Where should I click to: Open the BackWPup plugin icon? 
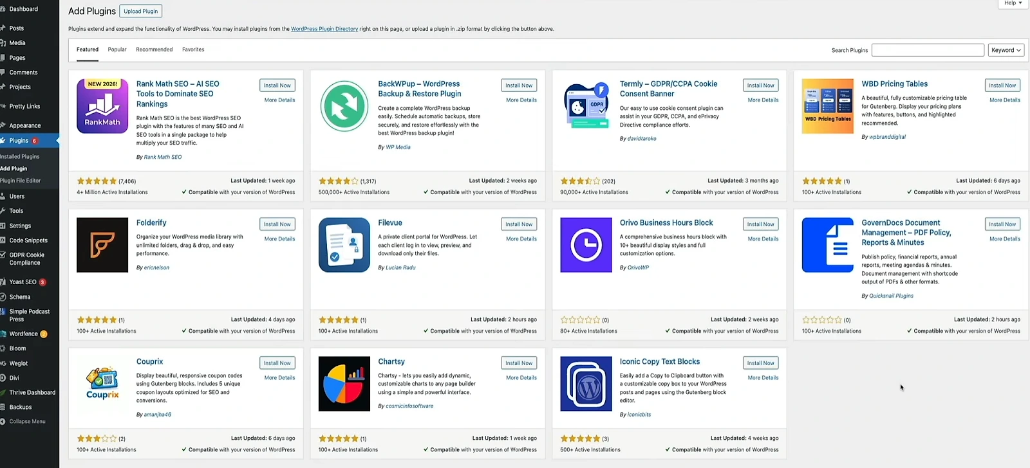click(x=344, y=106)
